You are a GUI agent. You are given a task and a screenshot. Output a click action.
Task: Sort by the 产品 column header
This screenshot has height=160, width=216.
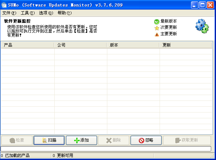(27, 45)
